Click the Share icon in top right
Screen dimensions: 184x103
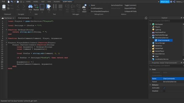click(174, 2)
